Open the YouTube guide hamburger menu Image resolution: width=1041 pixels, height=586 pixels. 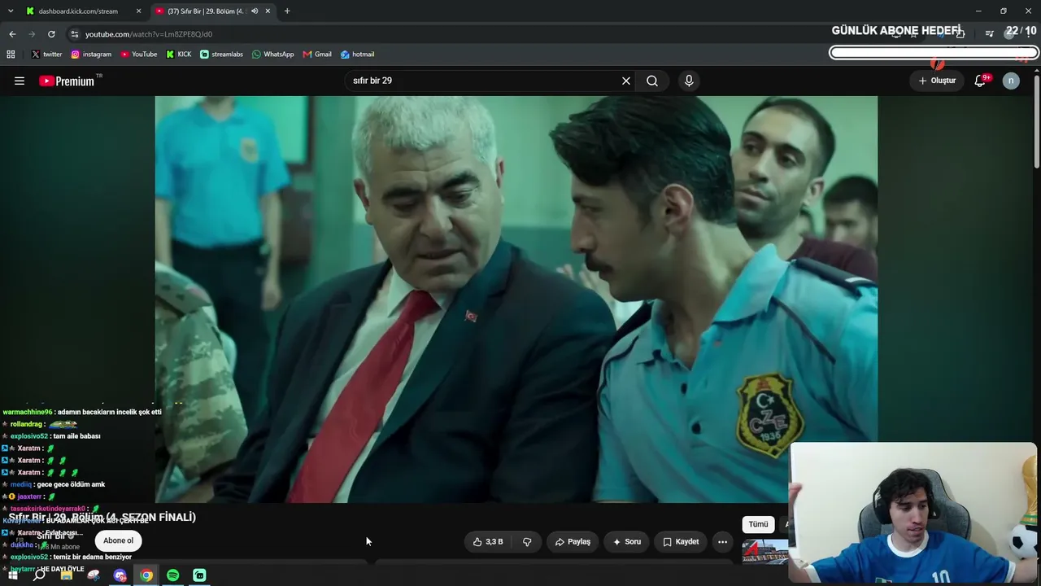pyautogui.click(x=20, y=81)
